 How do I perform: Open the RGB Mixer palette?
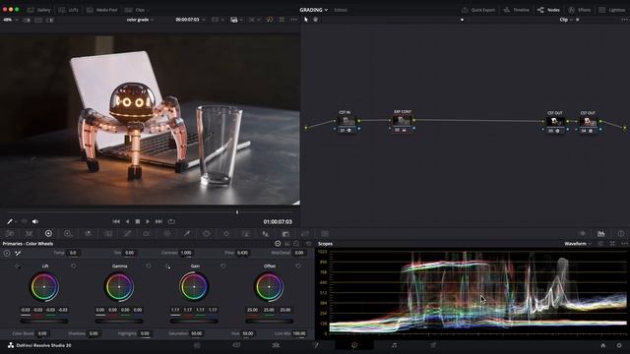[88, 234]
